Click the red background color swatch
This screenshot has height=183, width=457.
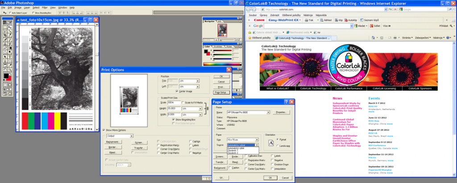click(10, 79)
